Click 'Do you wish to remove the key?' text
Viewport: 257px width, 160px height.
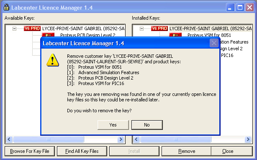coord(99,111)
